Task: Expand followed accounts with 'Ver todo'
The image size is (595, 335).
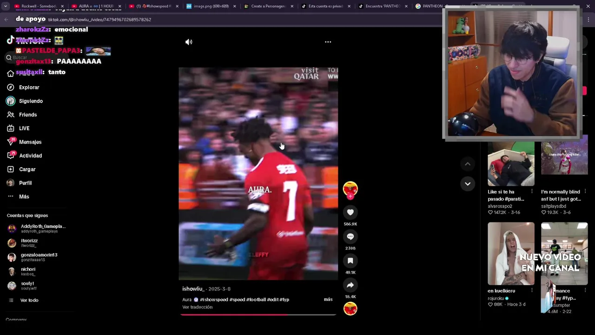Action: click(29, 300)
